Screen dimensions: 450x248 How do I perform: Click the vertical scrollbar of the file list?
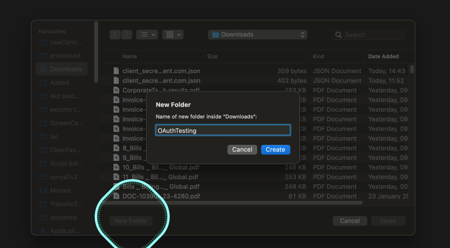[x=412, y=69]
